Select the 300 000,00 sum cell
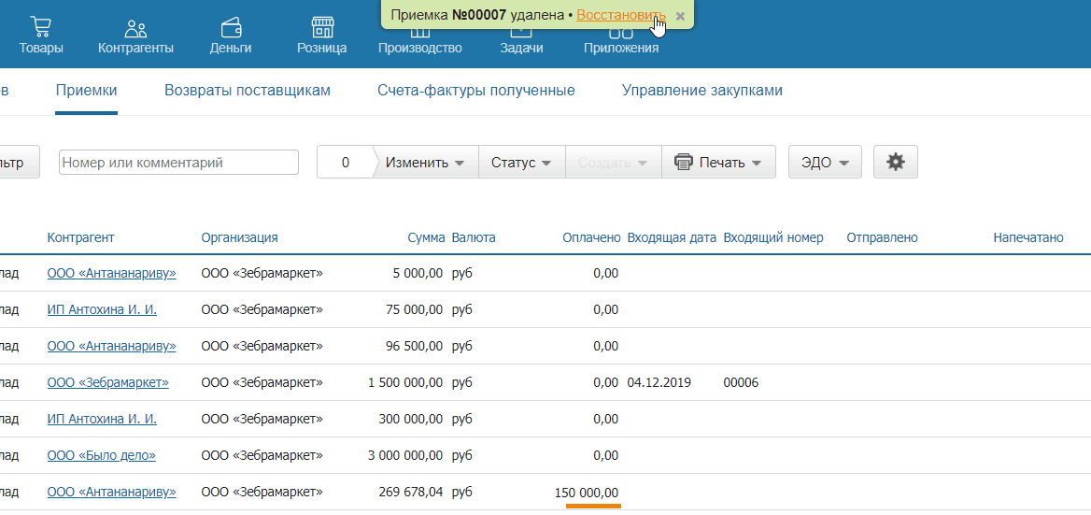The image size is (1091, 515). click(411, 419)
